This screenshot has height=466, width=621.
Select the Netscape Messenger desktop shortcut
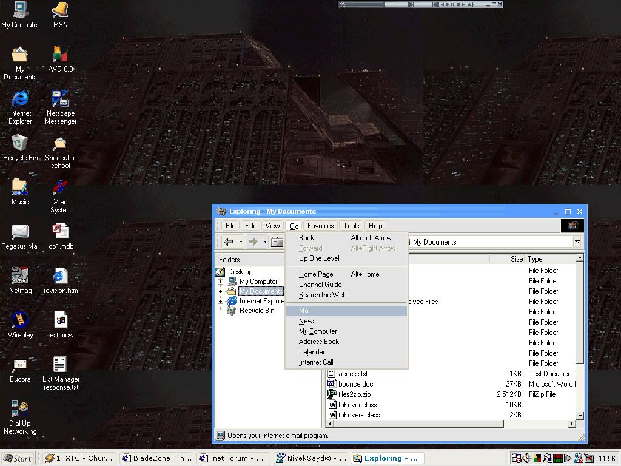click(60, 100)
